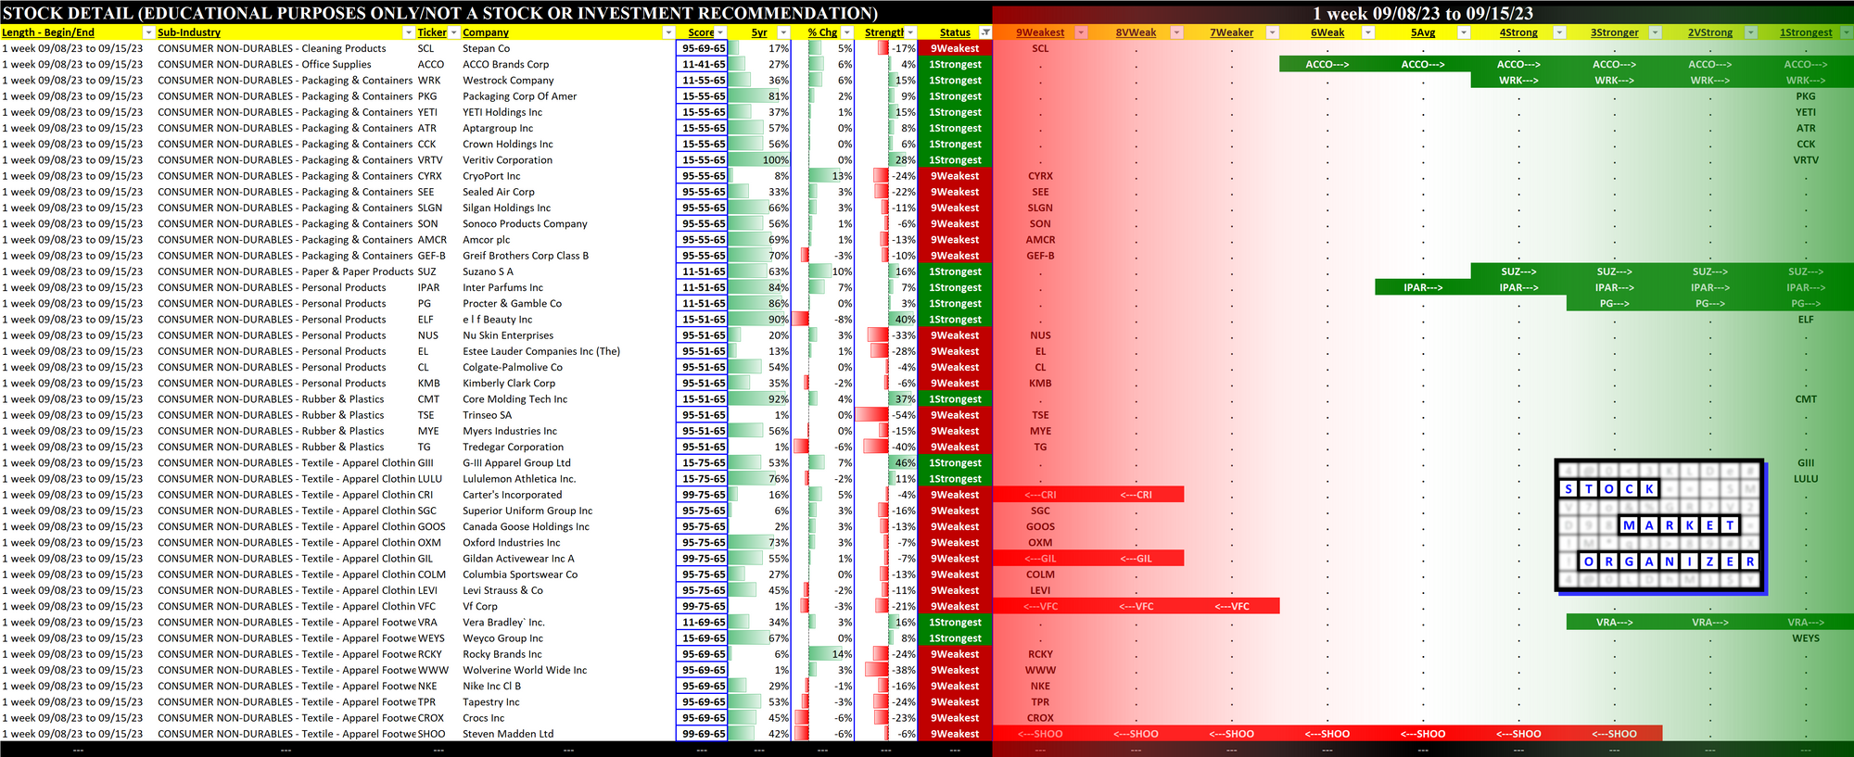Open the Company column filter dropdown

(668, 32)
